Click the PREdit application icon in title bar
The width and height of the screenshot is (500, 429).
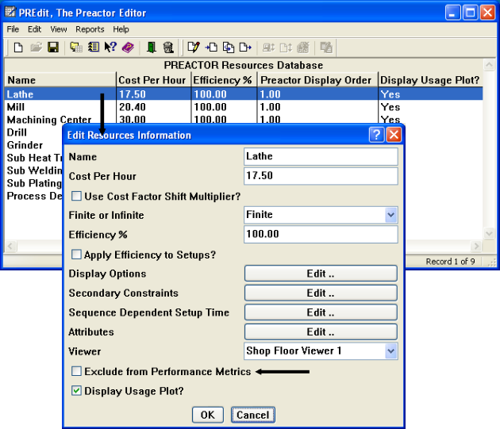pos(10,12)
